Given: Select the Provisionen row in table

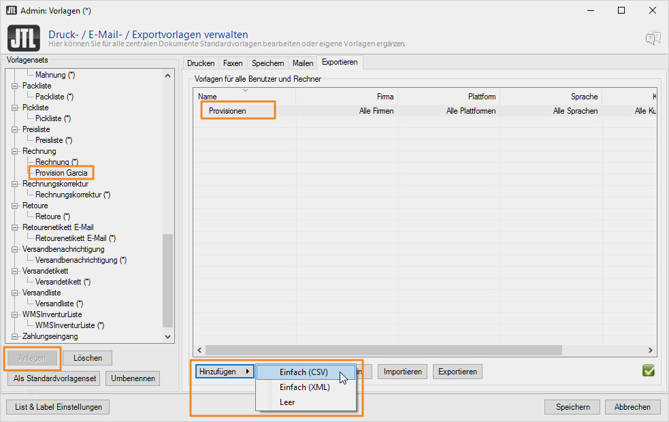Looking at the screenshot, I should tap(227, 111).
